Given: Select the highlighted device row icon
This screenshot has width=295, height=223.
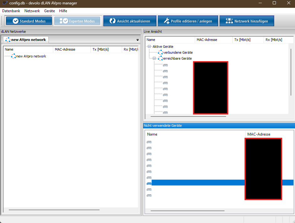Looking at the screenshot, I should tap(149, 184).
